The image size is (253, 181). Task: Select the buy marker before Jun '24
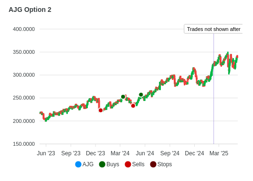(x=141, y=95)
